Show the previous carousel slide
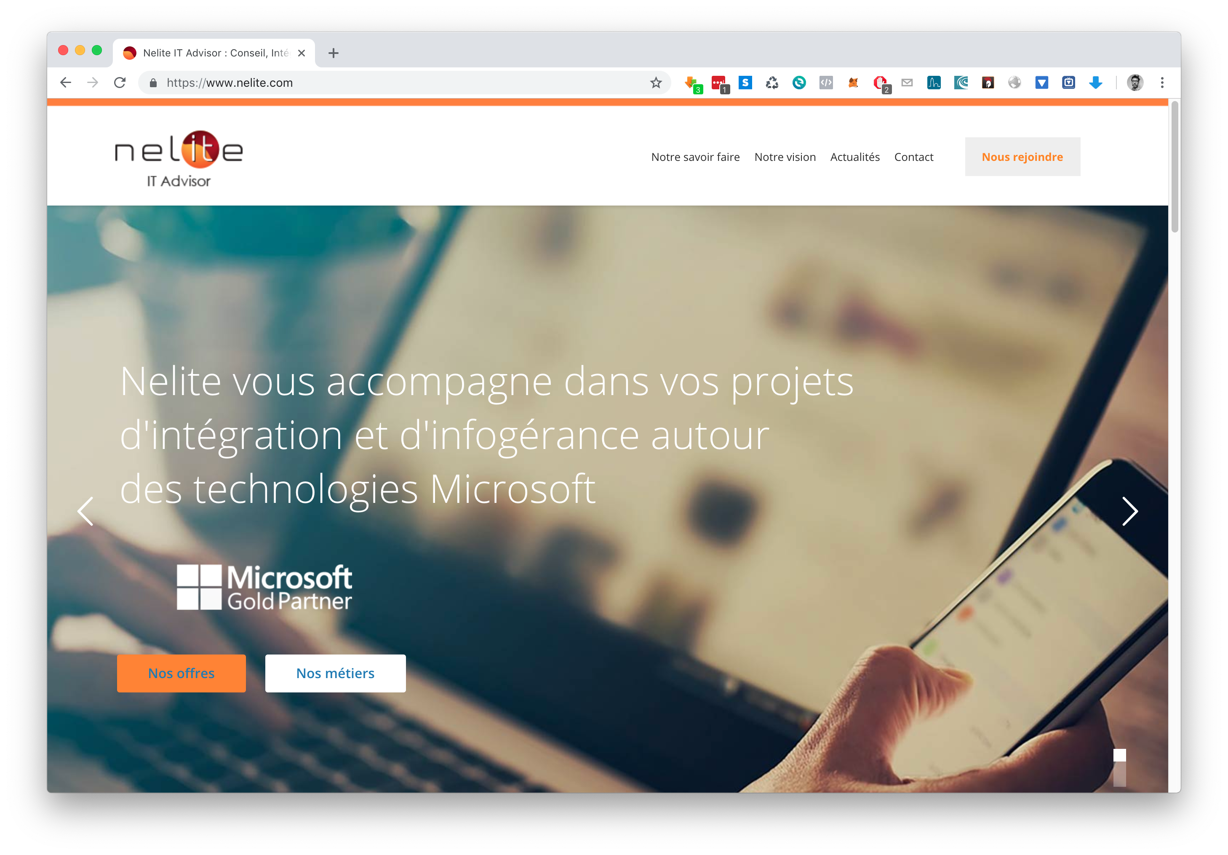1228x855 pixels. click(x=85, y=511)
